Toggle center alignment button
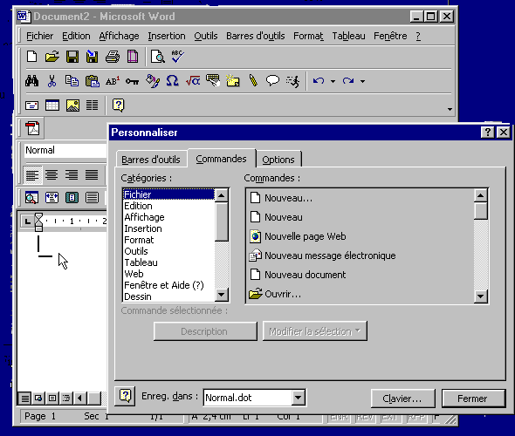 (x=51, y=175)
